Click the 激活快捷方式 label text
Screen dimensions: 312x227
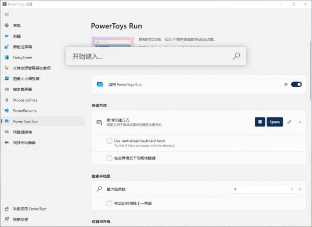click(118, 120)
